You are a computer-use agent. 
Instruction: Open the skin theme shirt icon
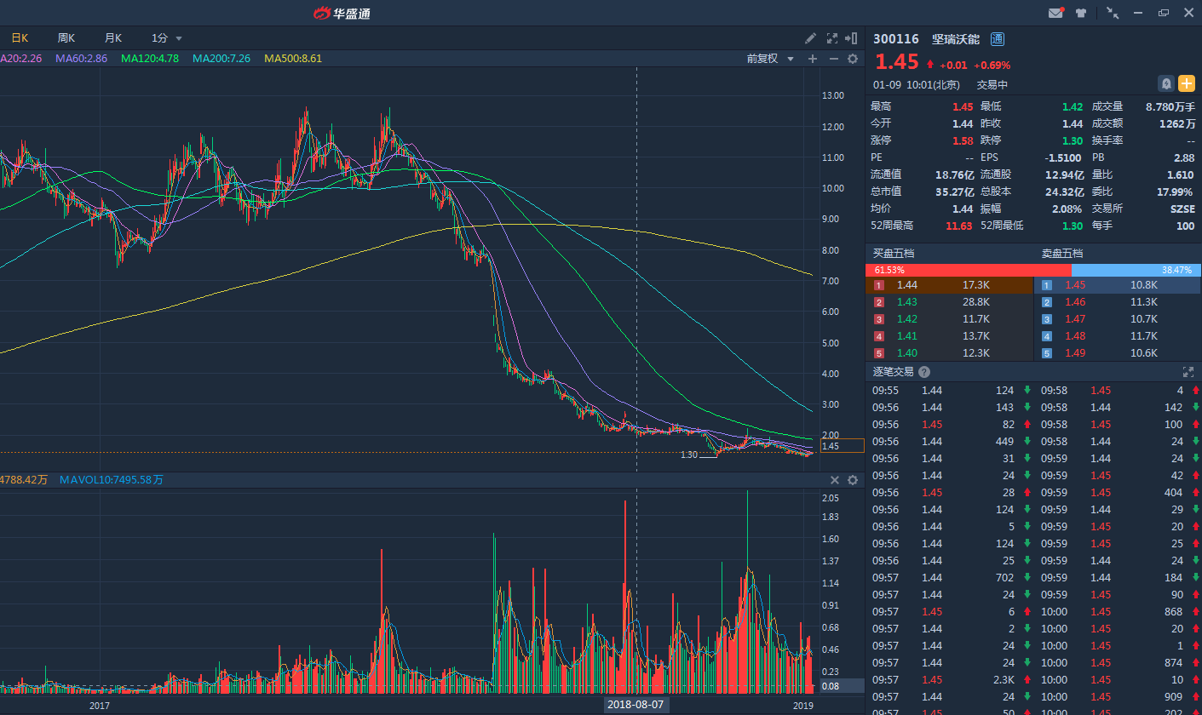pyautogui.click(x=1081, y=13)
